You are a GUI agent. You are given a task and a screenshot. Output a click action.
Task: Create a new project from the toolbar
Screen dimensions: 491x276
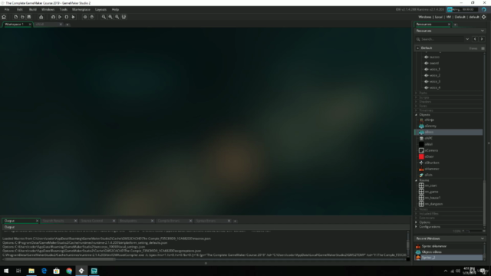point(15,17)
